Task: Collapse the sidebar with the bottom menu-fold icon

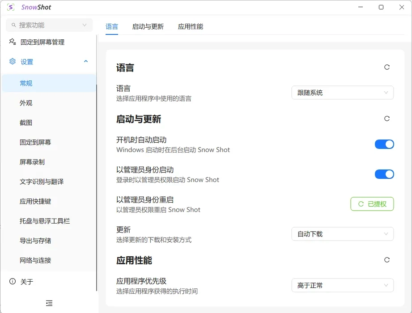Action: 49,303
